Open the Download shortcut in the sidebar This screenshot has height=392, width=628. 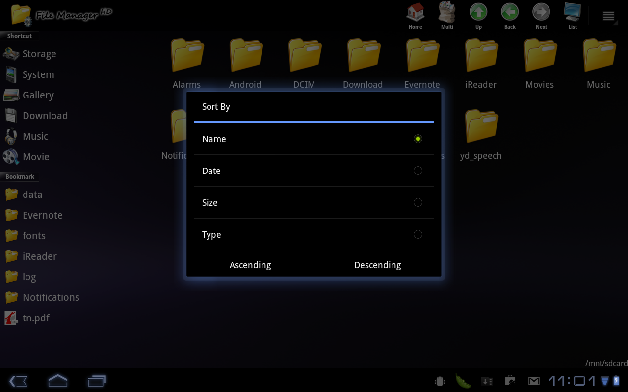pyautogui.click(x=45, y=115)
